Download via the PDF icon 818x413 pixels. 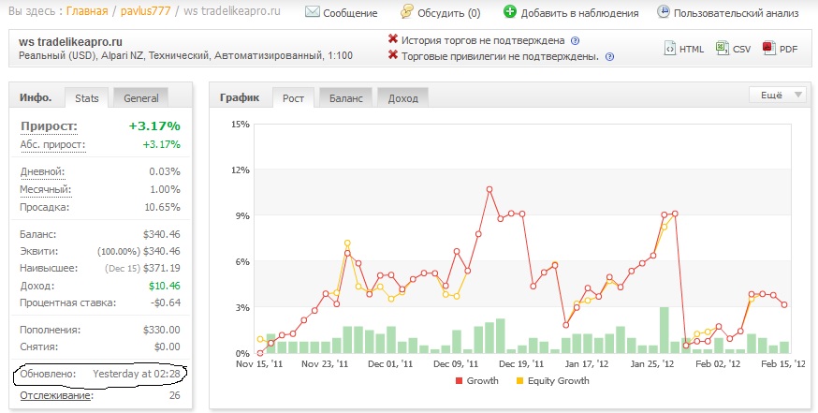[x=769, y=48]
